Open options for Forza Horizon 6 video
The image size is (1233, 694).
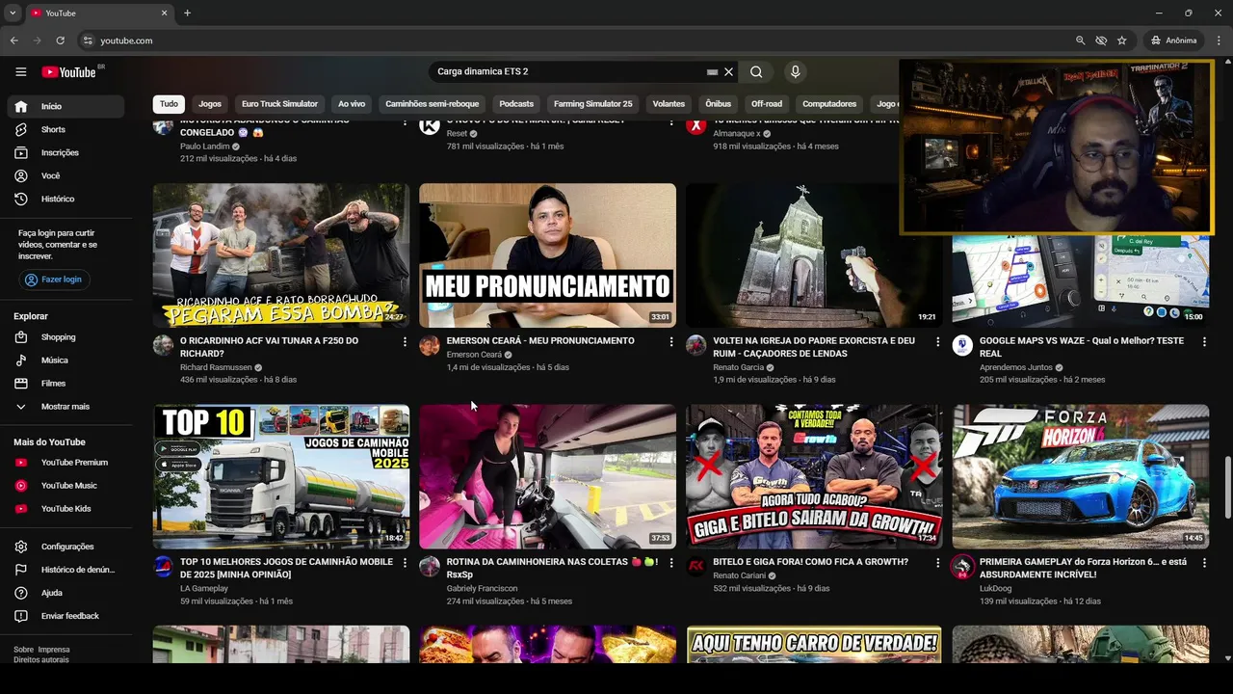click(x=1204, y=563)
